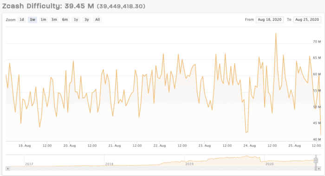Click 2018 label in navigator
The height and width of the screenshot is (176, 325).
[109, 164]
